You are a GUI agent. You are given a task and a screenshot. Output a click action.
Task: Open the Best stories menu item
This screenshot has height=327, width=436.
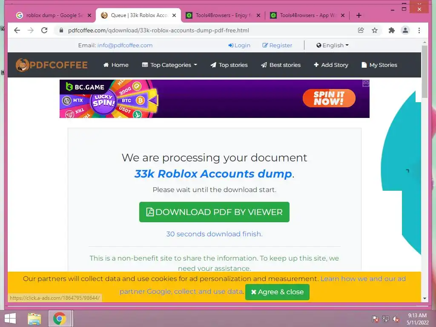281,65
